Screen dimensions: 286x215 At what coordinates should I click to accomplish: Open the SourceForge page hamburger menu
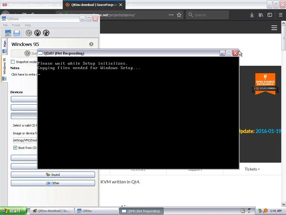274,28
